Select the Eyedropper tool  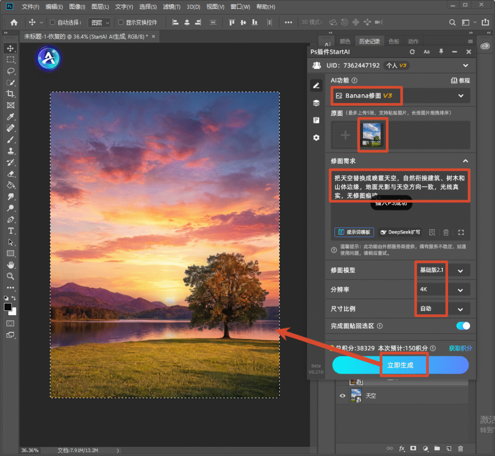[x=11, y=117]
